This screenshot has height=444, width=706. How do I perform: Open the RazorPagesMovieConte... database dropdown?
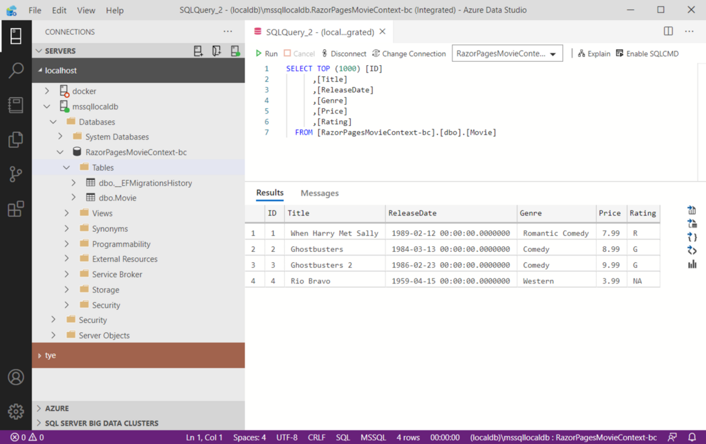pos(507,54)
